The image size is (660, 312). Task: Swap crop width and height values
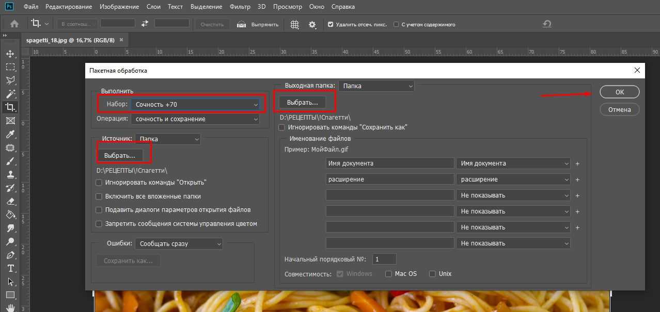pos(145,24)
